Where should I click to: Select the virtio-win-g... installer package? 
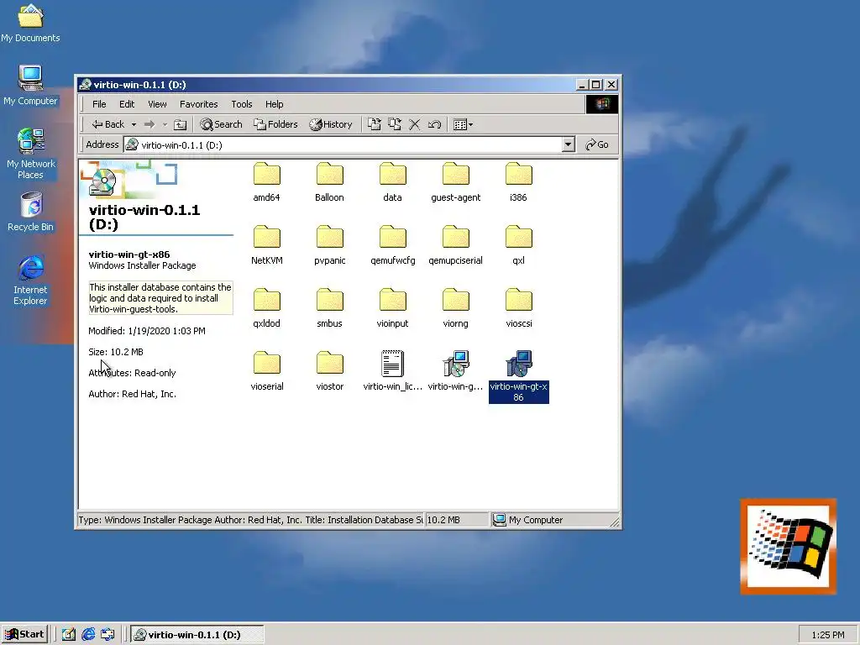pos(456,371)
